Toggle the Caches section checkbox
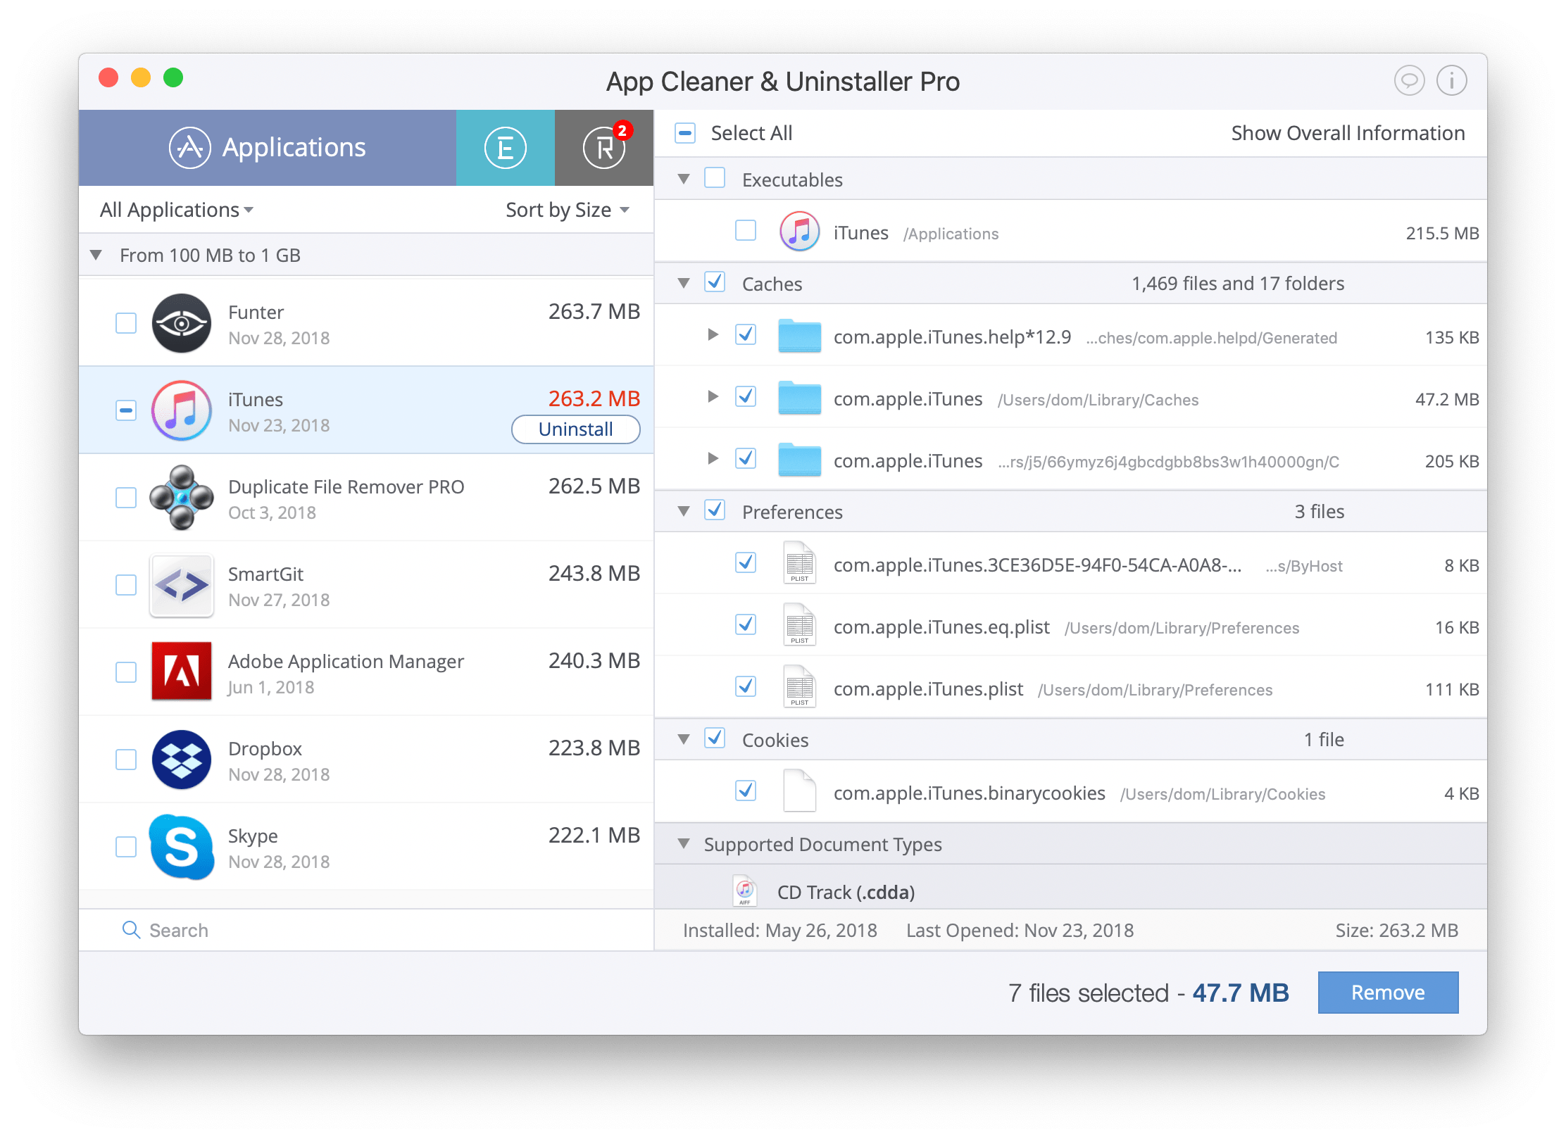The width and height of the screenshot is (1566, 1139). click(716, 284)
